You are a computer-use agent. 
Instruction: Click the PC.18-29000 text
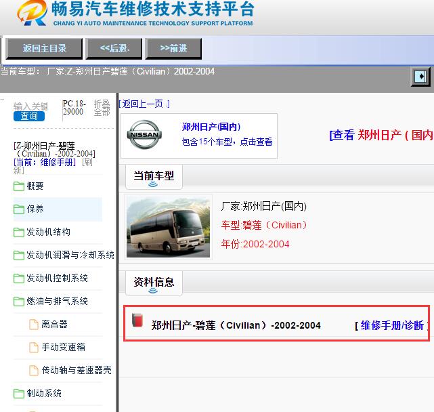click(74, 108)
